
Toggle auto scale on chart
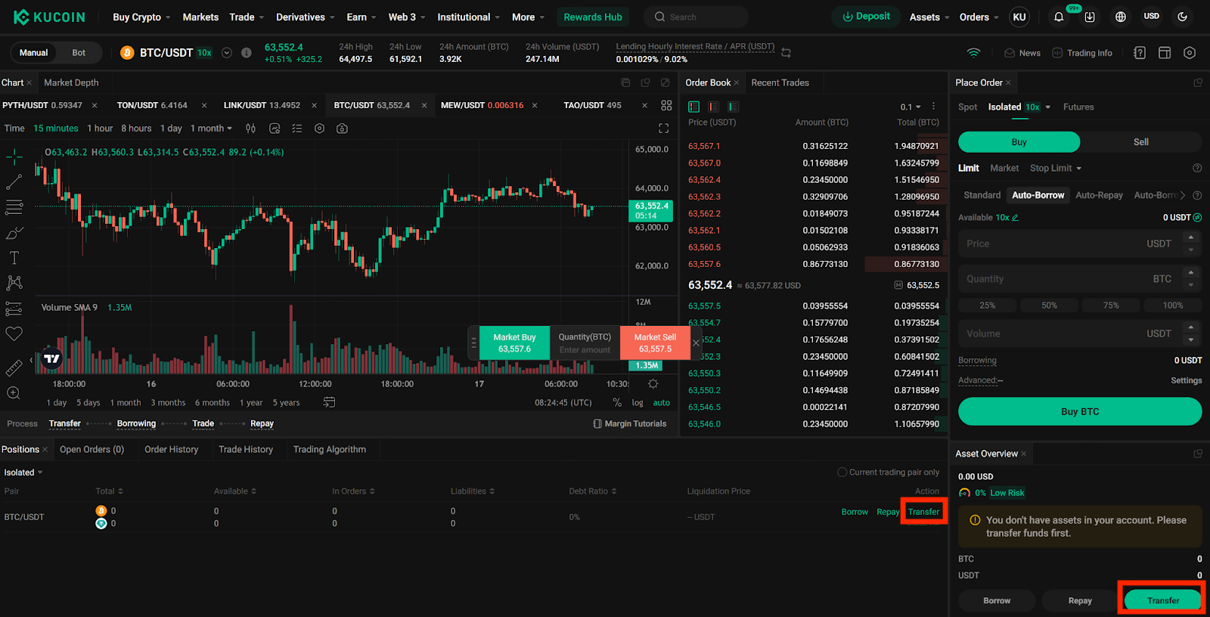point(662,403)
